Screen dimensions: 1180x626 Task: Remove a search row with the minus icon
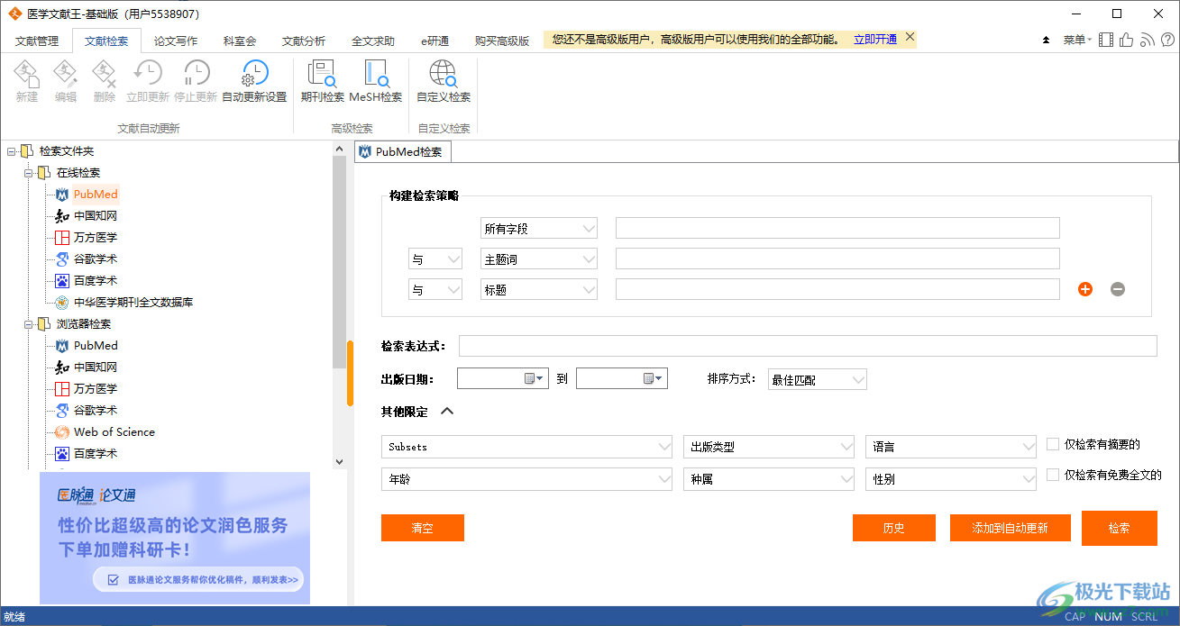click(1117, 289)
